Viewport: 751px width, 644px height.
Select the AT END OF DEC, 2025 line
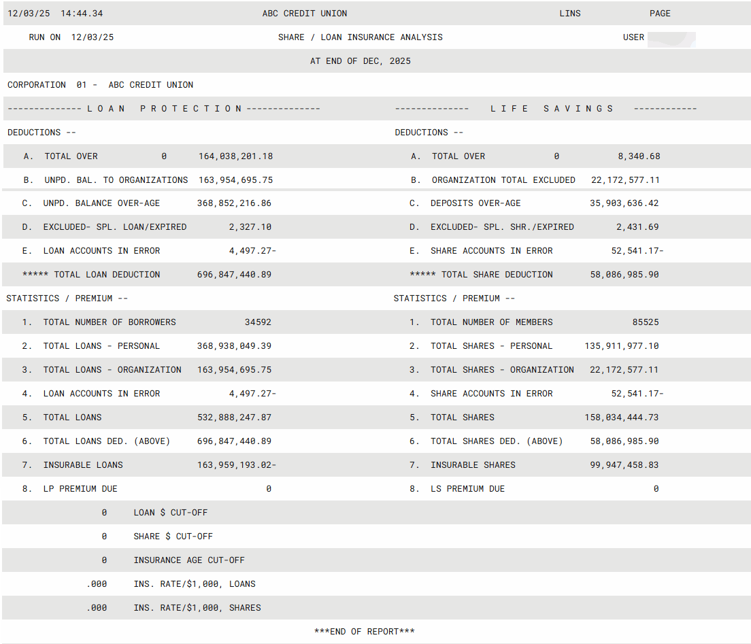pos(360,61)
